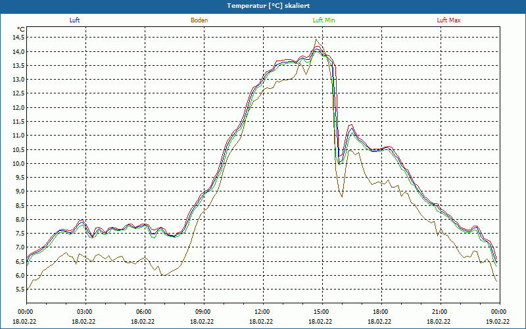Click the 7,5 y-axis value

[x=20, y=234]
